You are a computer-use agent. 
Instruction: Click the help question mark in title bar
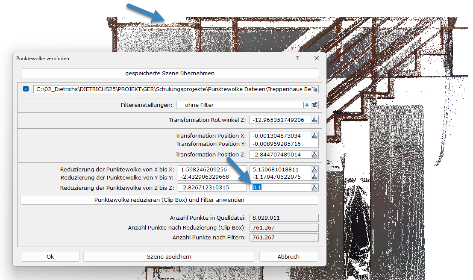pos(297,59)
